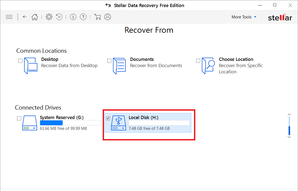Click the drives list scroll up arrow
Image resolution: width=298 pixels, height=191 pixels.
coord(289,115)
